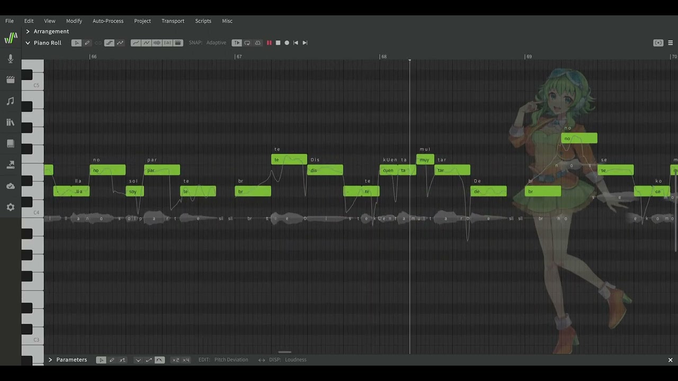Click measure 68 on the timeline ruler
The image size is (678, 381).
(383, 57)
